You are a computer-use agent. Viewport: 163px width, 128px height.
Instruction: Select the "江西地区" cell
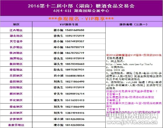coord(16,30)
